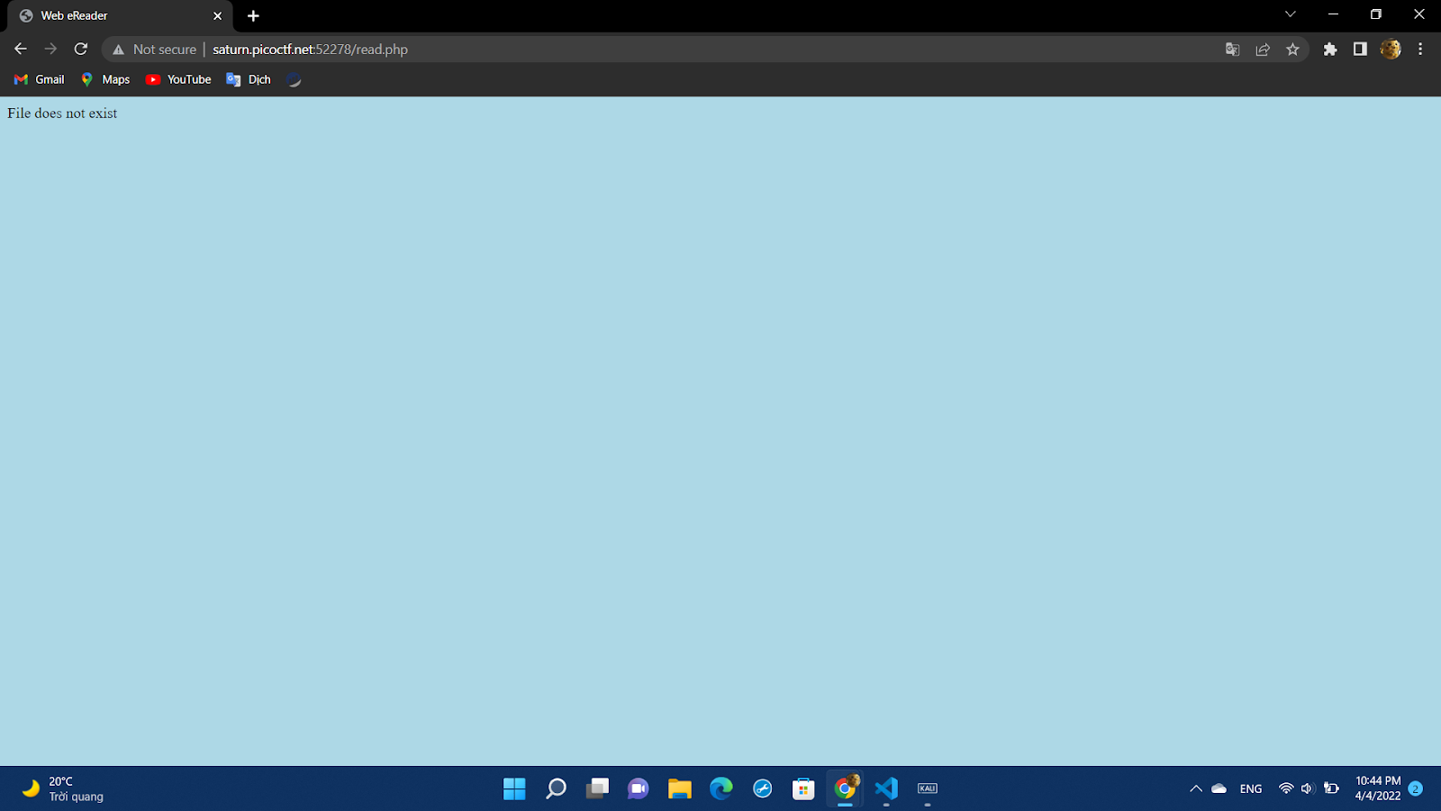This screenshot has width=1441, height=811.
Task: Open Task View on the taskbar
Action: (x=597, y=788)
